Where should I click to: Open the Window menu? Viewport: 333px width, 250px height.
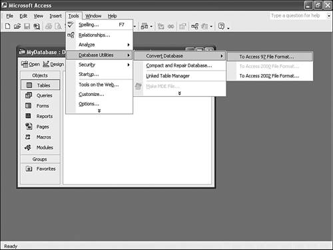[x=93, y=16]
